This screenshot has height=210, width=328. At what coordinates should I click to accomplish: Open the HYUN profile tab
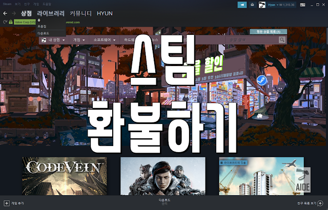tap(105, 13)
